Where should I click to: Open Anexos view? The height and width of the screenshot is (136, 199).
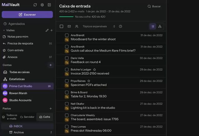click(x=27, y=57)
